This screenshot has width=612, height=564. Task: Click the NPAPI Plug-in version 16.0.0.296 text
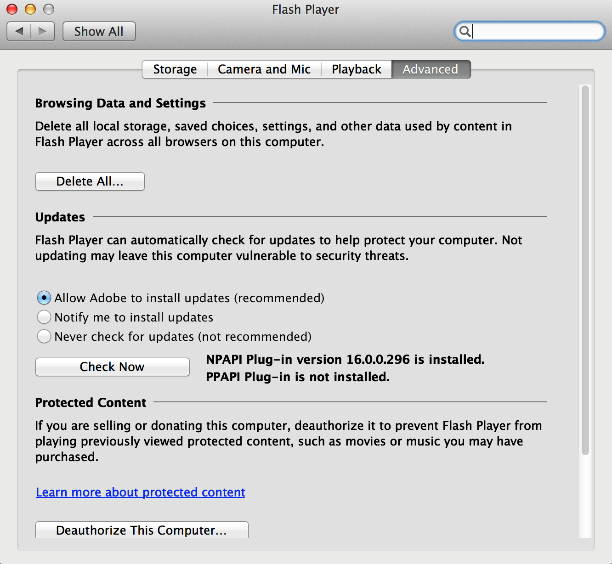(346, 360)
